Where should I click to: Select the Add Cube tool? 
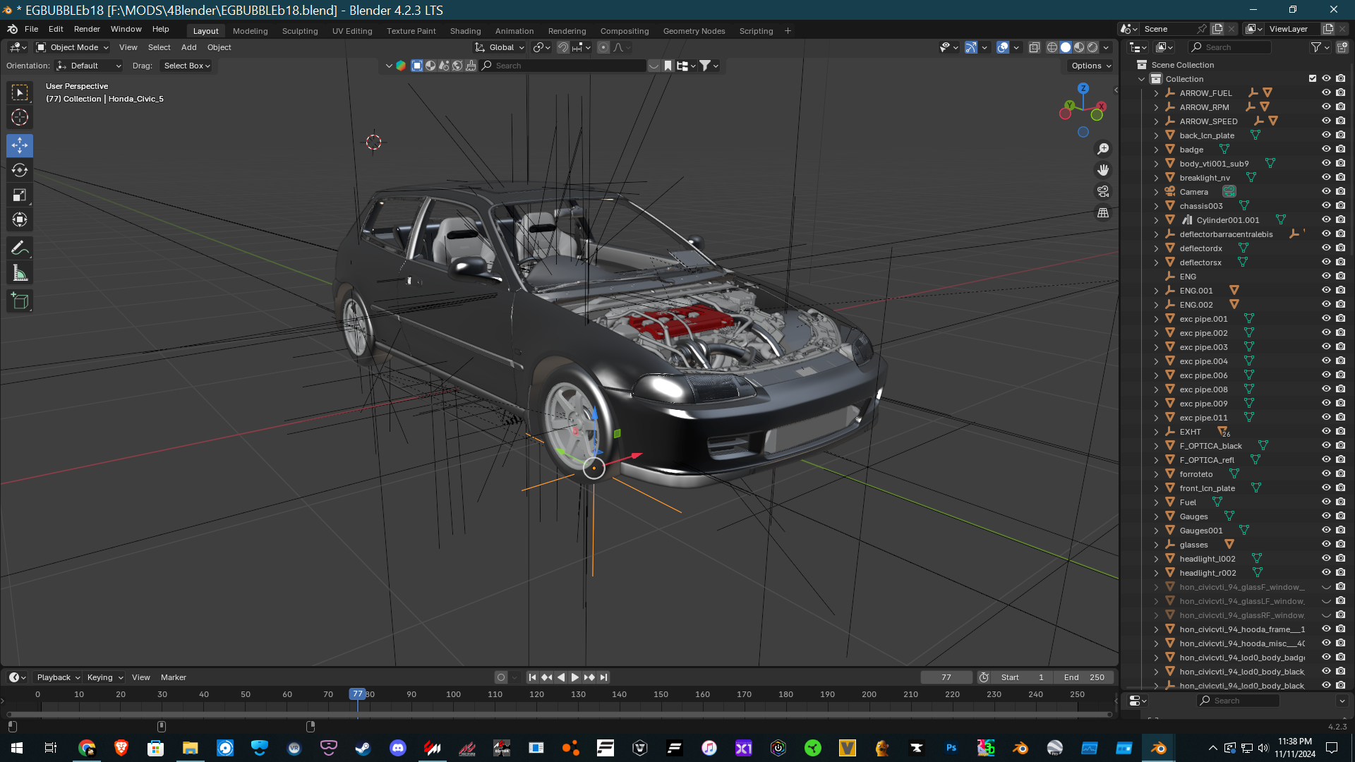20,301
